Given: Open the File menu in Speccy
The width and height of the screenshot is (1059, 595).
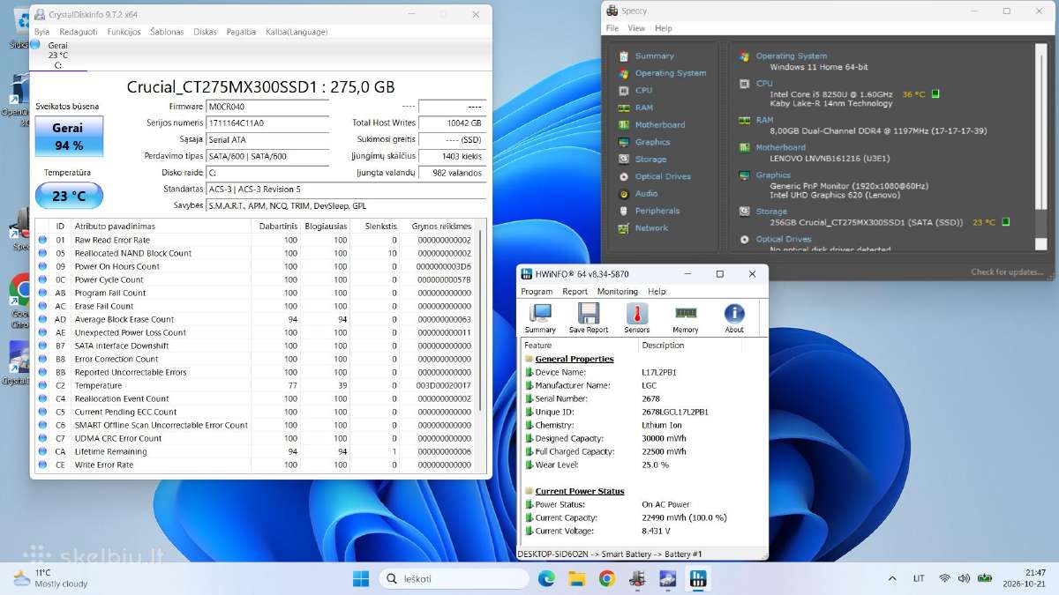Looking at the screenshot, I should 612,28.
